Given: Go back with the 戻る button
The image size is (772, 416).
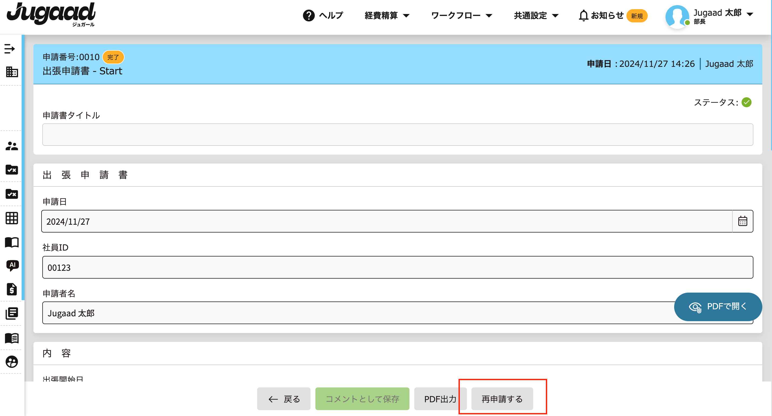Looking at the screenshot, I should point(284,399).
